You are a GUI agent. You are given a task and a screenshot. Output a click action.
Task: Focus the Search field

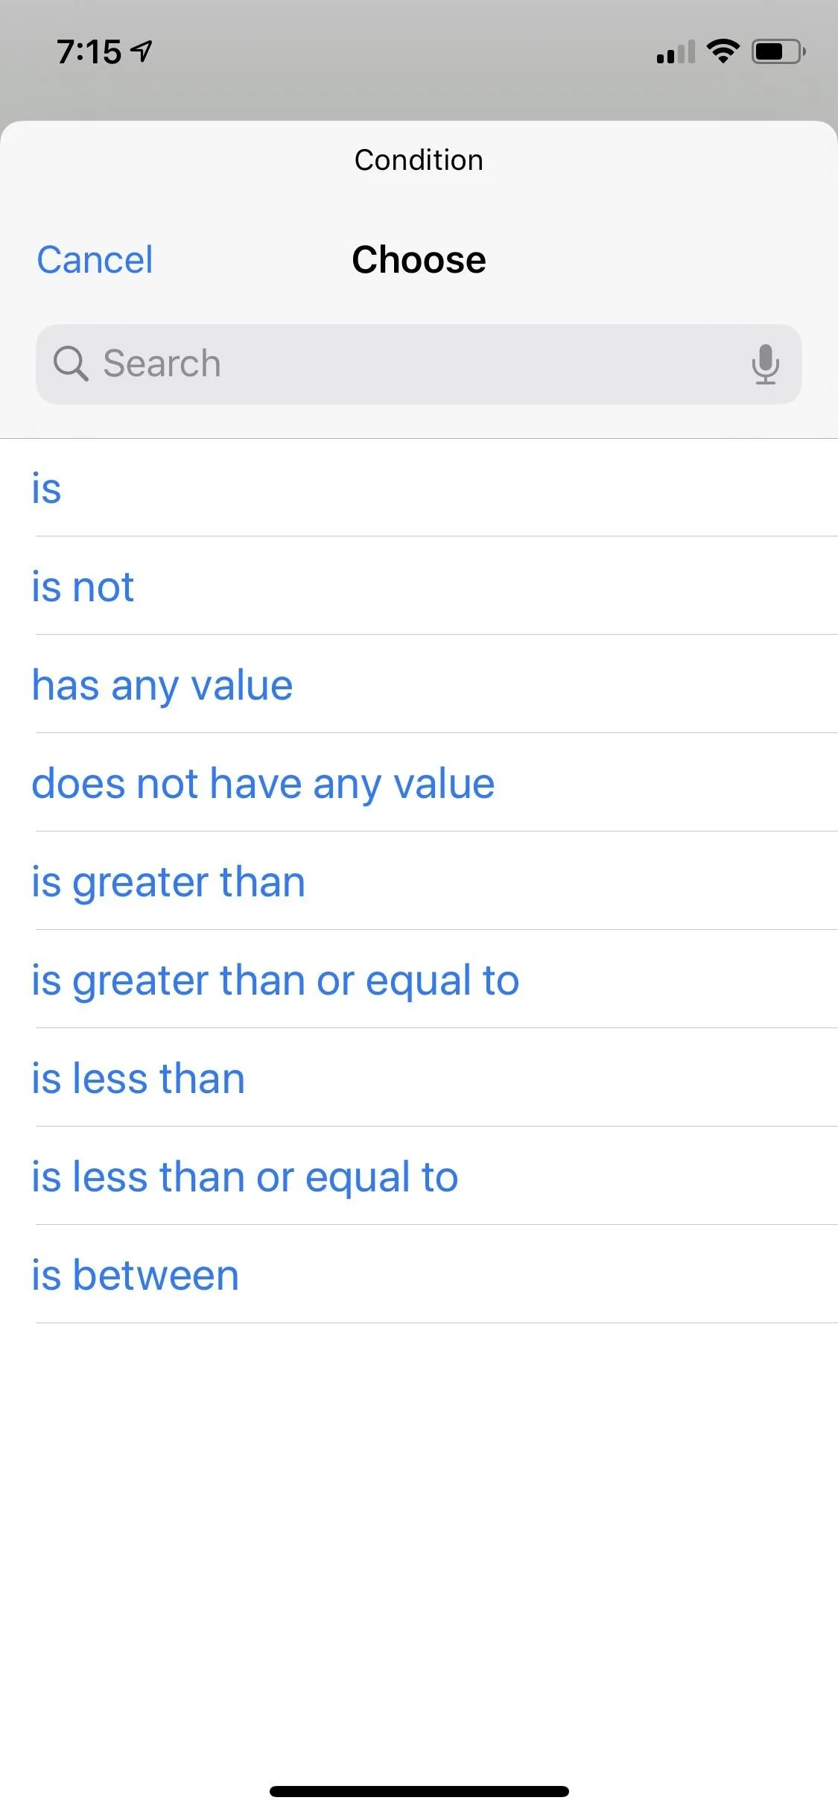pyautogui.click(x=419, y=364)
